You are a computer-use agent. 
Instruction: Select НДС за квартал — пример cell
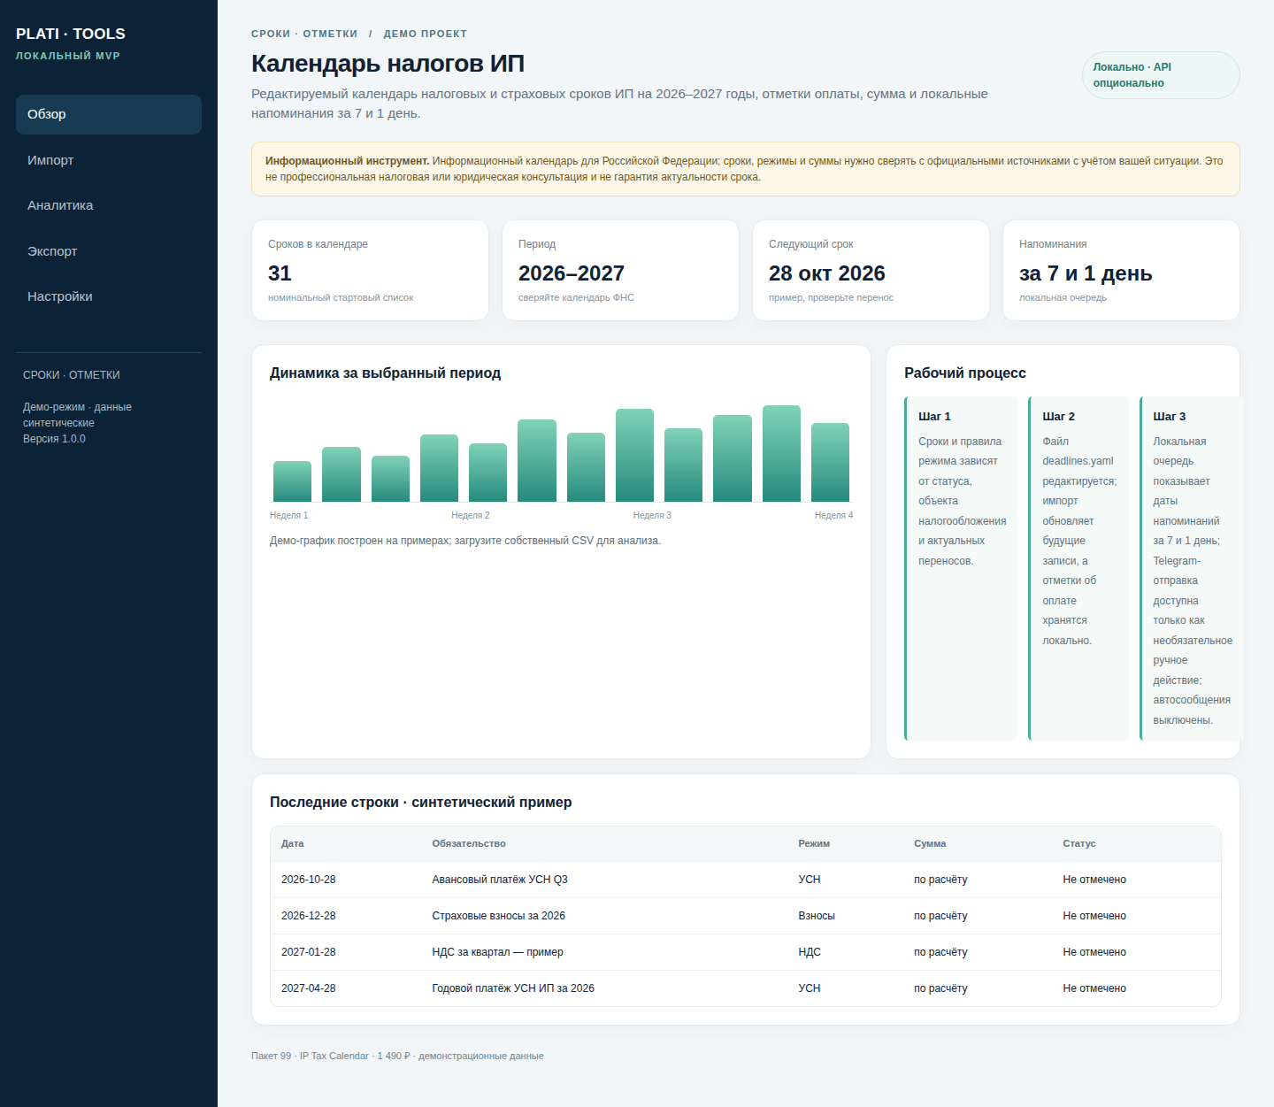coord(497,952)
